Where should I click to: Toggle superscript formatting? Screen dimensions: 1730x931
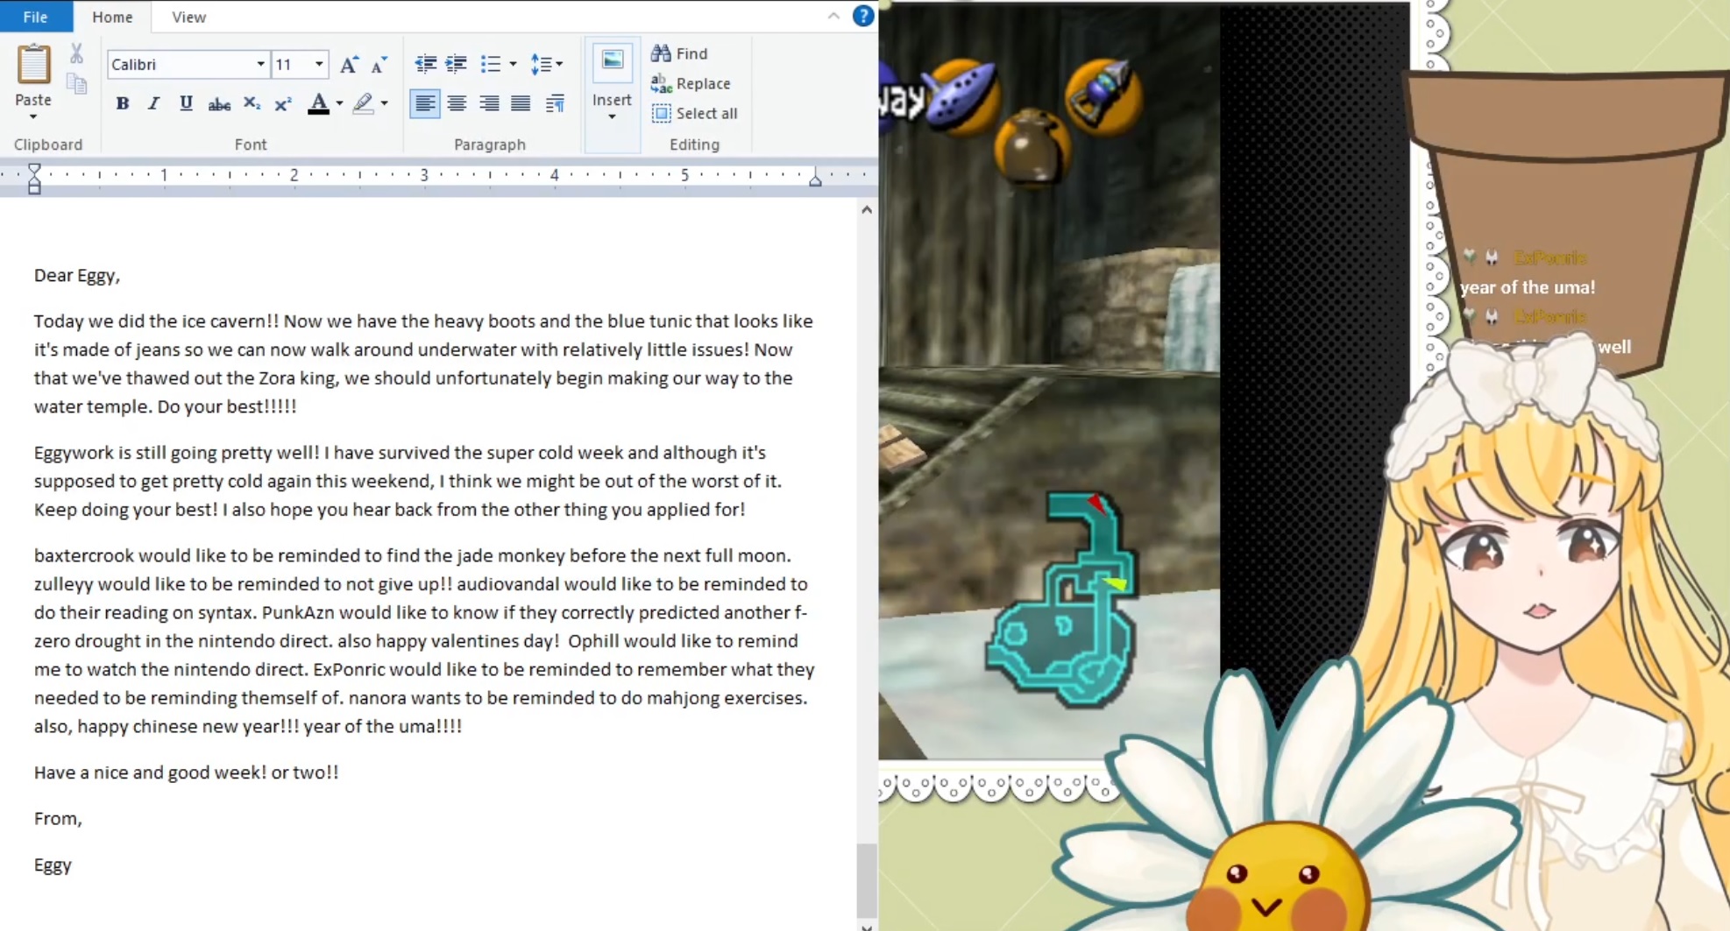(282, 104)
